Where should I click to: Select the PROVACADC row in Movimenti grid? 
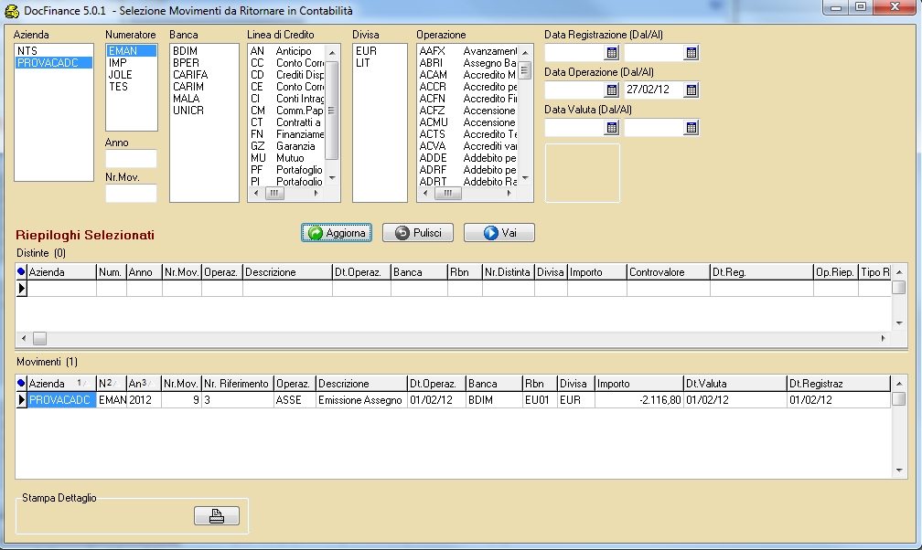[59, 400]
